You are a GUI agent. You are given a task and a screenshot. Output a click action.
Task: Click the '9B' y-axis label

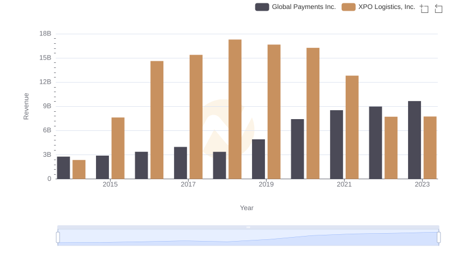pyautogui.click(x=47, y=106)
